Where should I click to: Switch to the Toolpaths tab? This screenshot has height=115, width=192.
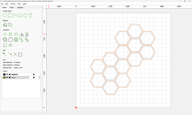pyautogui.click(x=20, y=7)
